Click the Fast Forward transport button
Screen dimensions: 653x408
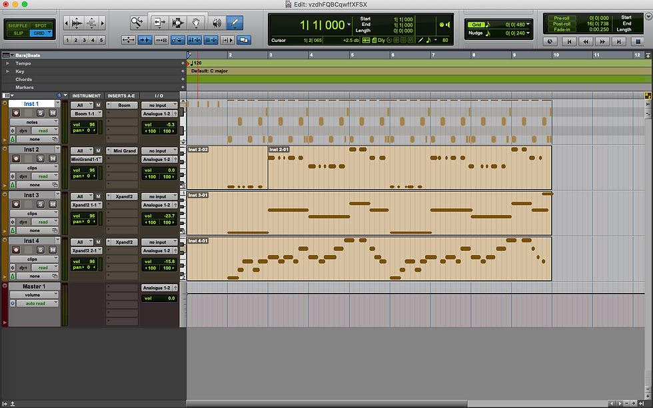(x=602, y=41)
